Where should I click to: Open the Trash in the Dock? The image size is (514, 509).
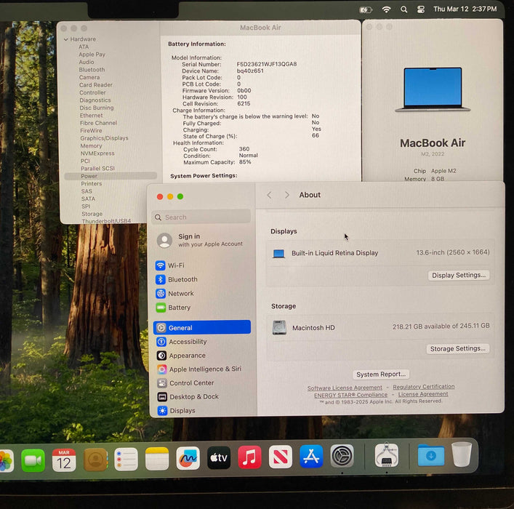tap(462, 454)
